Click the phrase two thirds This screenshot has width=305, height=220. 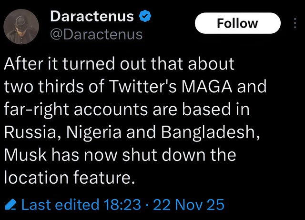coord(41,87)
